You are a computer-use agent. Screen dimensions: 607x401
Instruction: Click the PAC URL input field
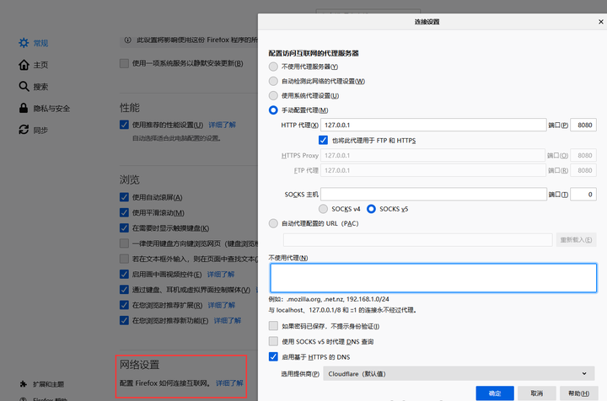point(417,240)
